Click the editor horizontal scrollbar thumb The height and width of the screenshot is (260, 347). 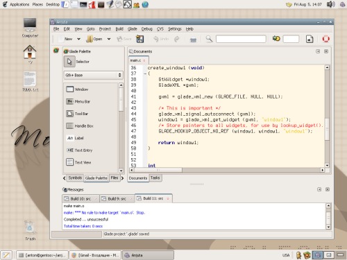158,171
